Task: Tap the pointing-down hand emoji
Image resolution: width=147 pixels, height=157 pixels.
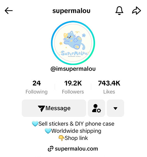Action: coord(61,138)
